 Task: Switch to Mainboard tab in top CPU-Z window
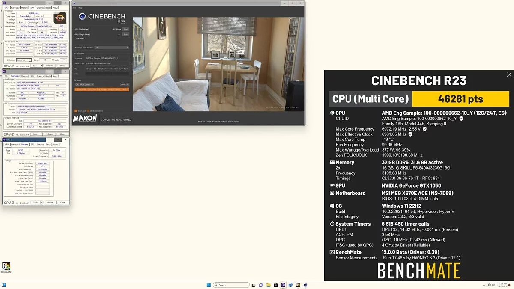click(15, 8)
